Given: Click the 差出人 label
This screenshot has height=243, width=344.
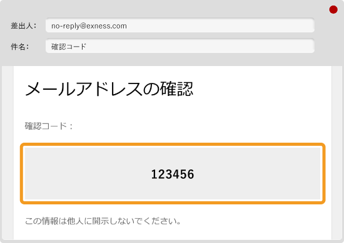Looking at the screenshot, I should (24, 26).
